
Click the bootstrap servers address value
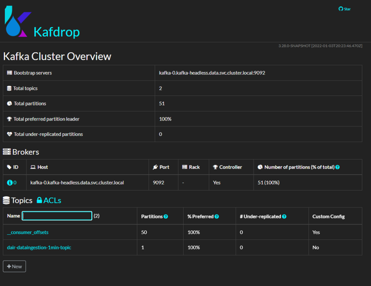pos(212,73)
